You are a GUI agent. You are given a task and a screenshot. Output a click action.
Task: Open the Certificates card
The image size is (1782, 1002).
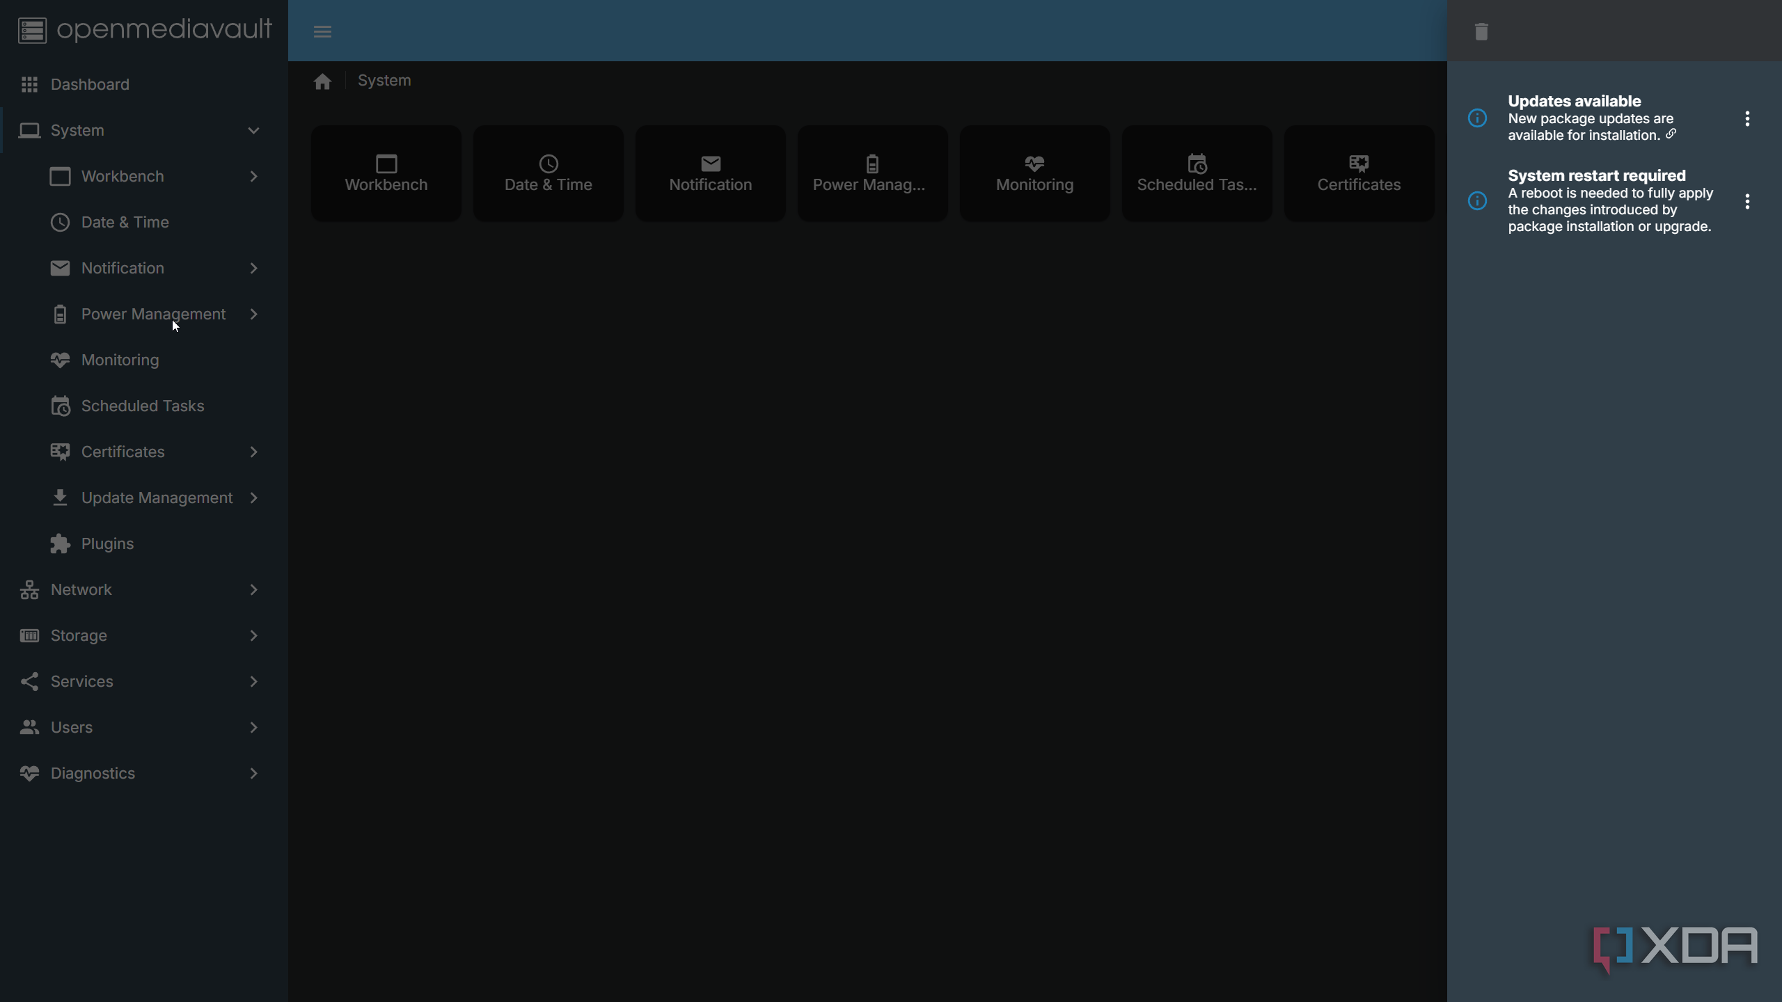[1359, 173]
